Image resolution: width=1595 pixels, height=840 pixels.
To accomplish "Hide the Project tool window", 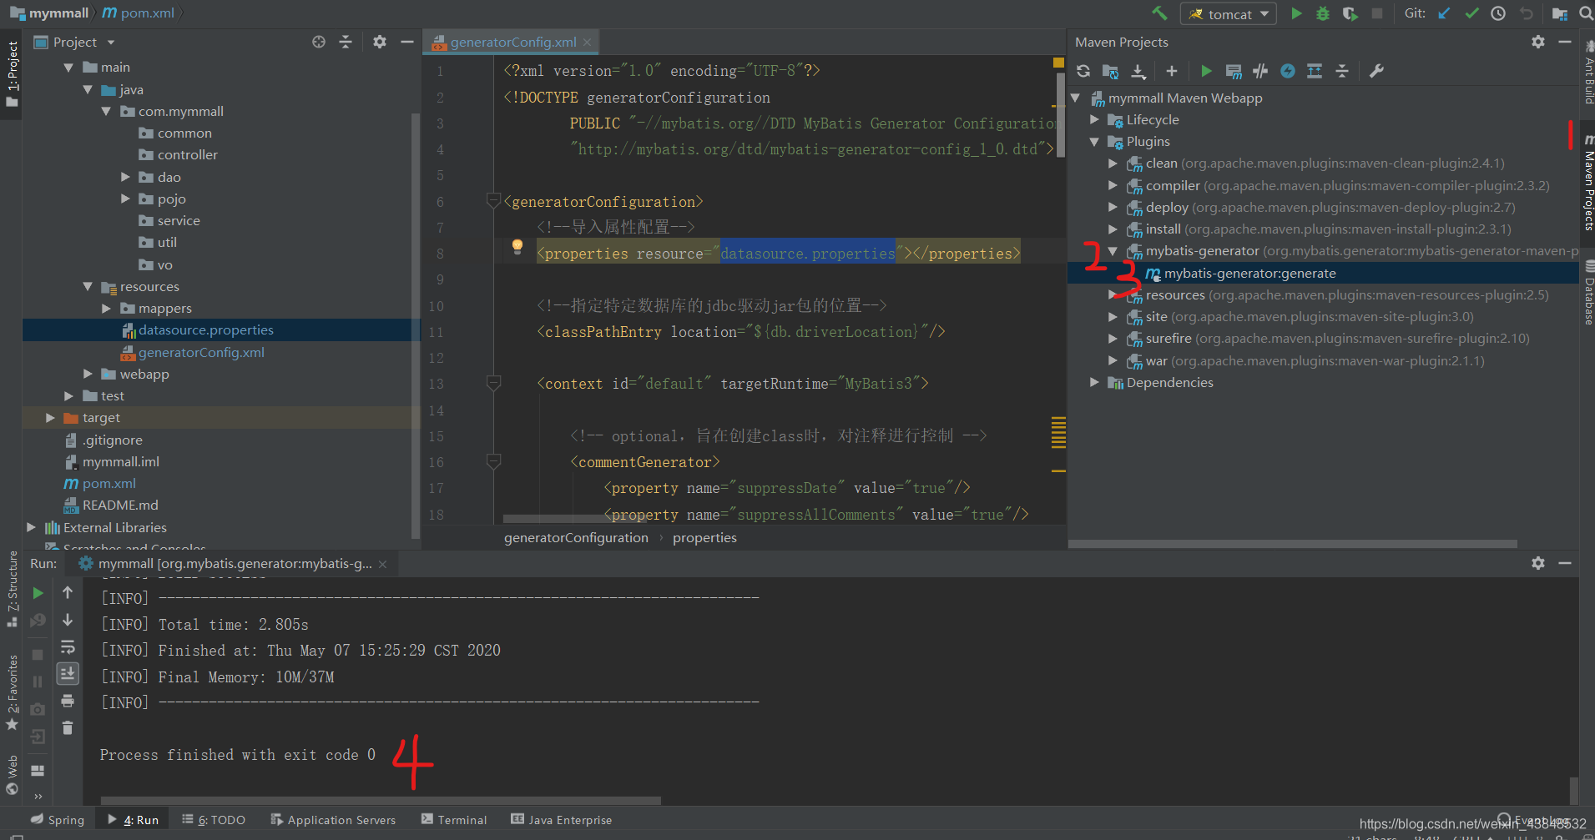I will pos(407,42).
